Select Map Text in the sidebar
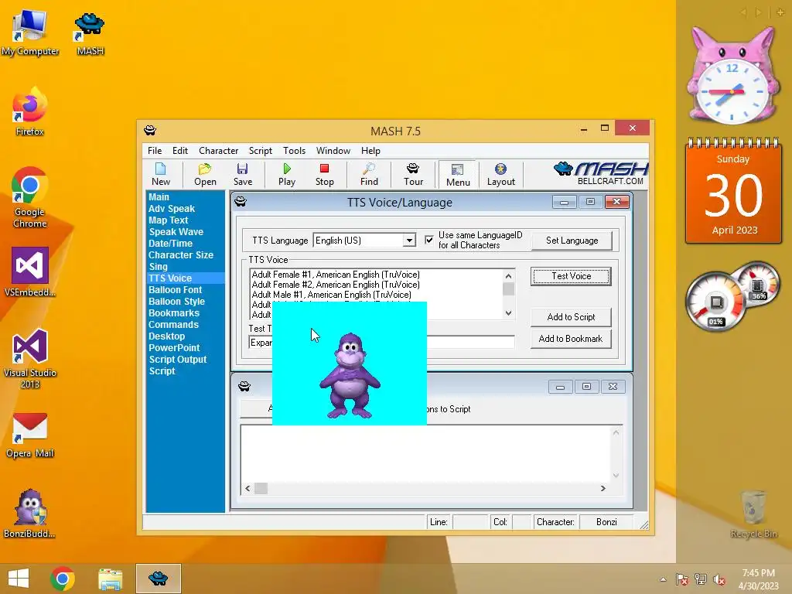 click(168, 220)
